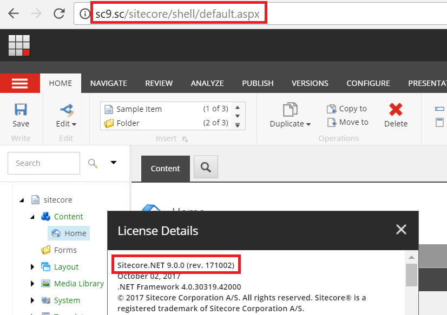
Task: Click the Delete red X icon
Action: (396, 110)
